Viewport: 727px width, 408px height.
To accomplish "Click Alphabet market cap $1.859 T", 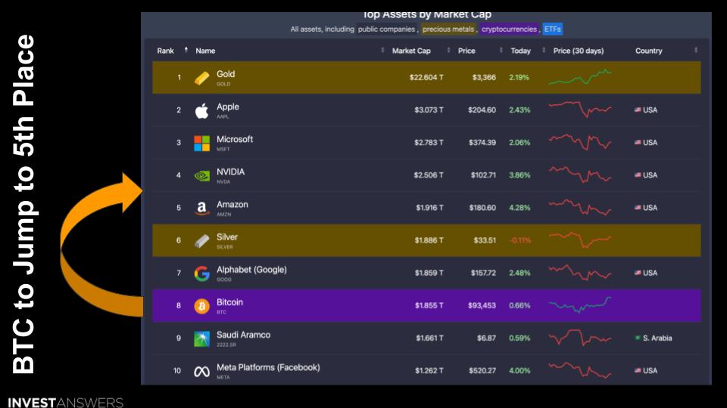I will [x=429, y=273].
